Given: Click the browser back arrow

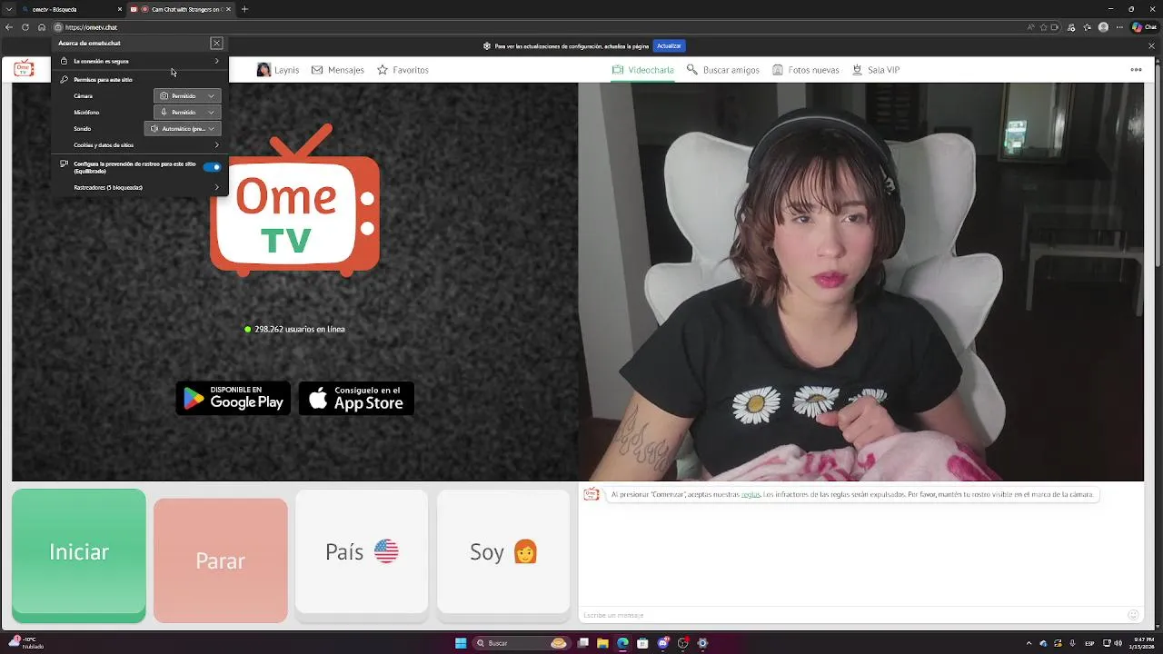Looking at the screenshot, I should tap(9, 27).
